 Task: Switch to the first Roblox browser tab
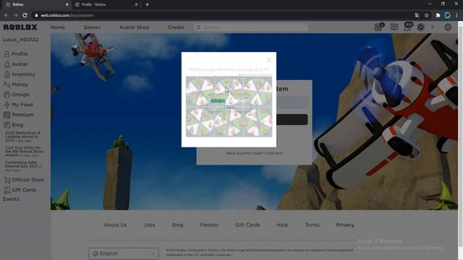pyautogui.click(x=36, y=4)
